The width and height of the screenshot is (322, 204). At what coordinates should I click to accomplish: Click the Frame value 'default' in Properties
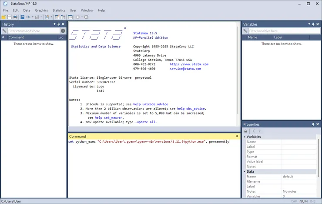tap(288, 177)
